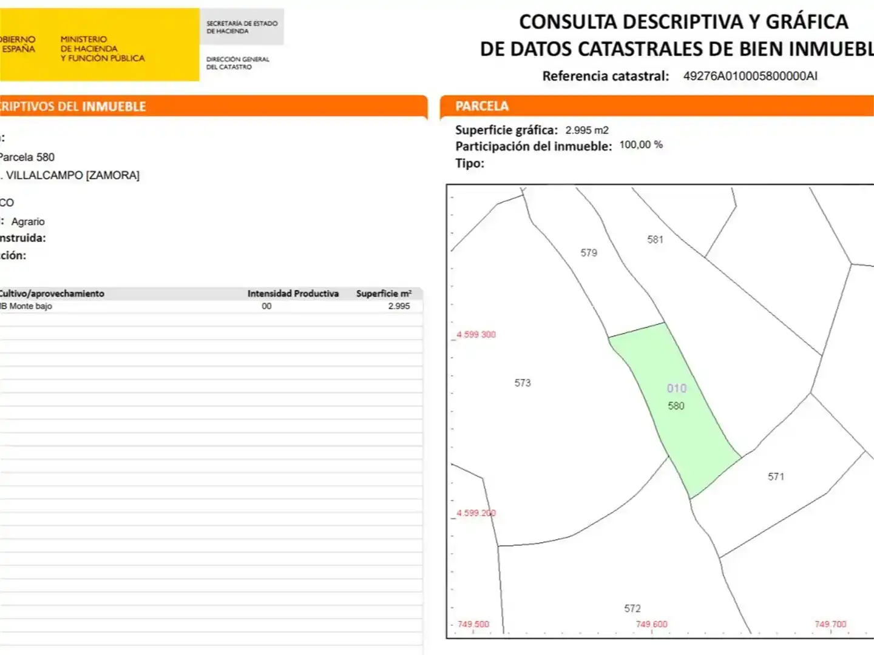This screenshot has height=655, width=874.
Task: Click the '749.500' map coordinate label
Action: (473, 624)
